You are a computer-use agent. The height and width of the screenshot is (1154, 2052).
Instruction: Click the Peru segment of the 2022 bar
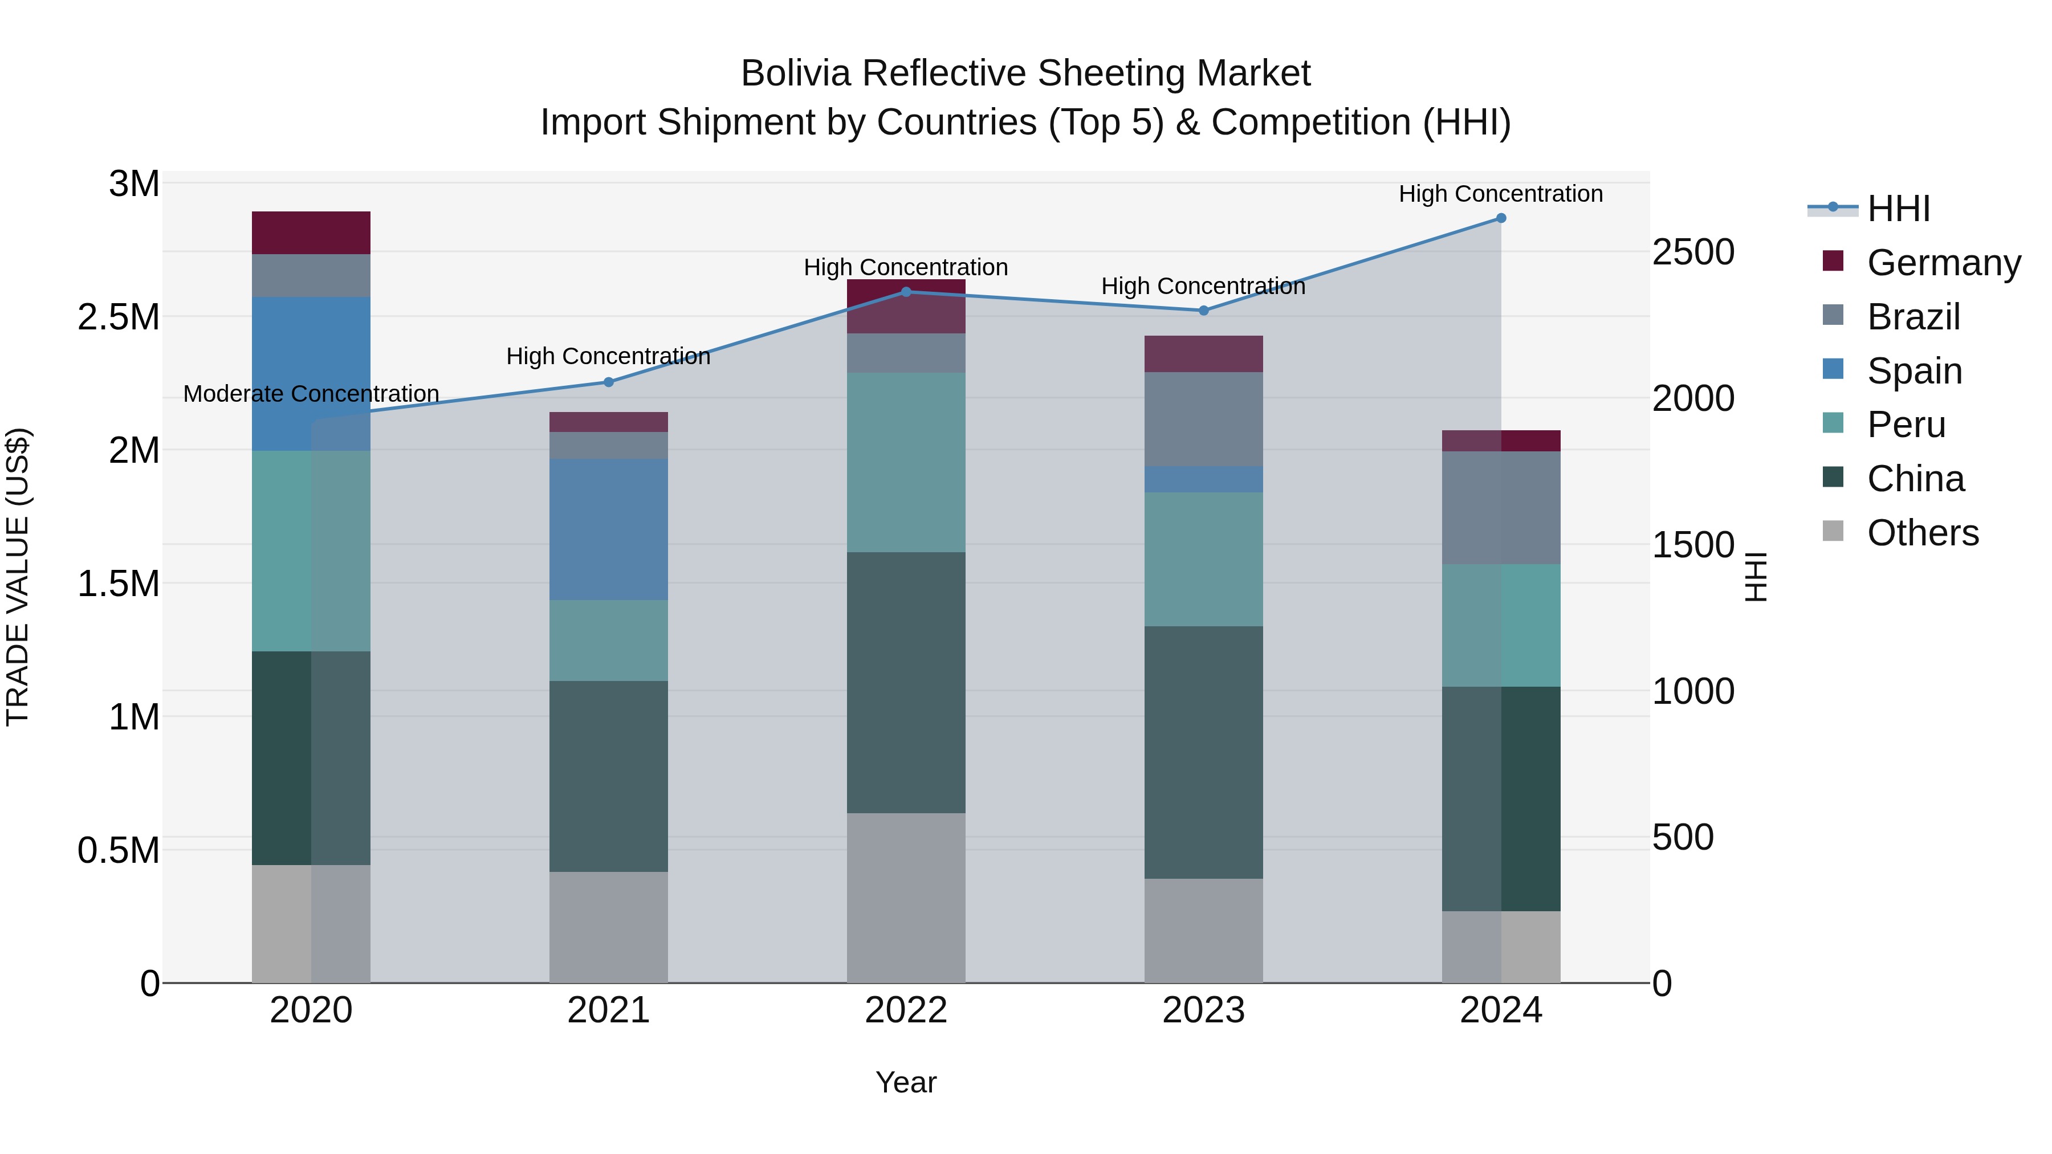click(906, 463)
